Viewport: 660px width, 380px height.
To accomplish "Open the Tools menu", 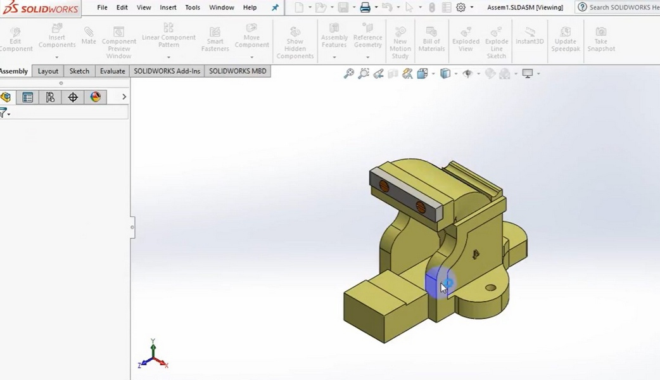I will pyautogui.click(x=193, y=8).
